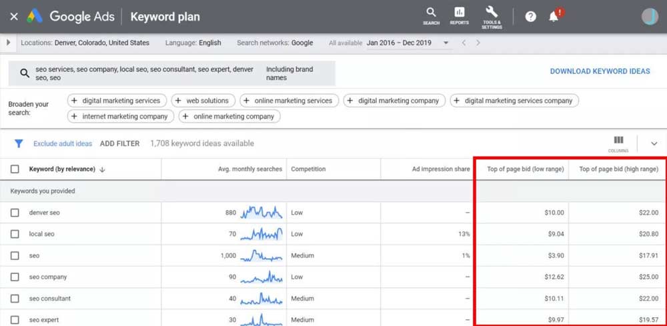
Task: Open the notifications bell
Action: (x=554, y=17)
